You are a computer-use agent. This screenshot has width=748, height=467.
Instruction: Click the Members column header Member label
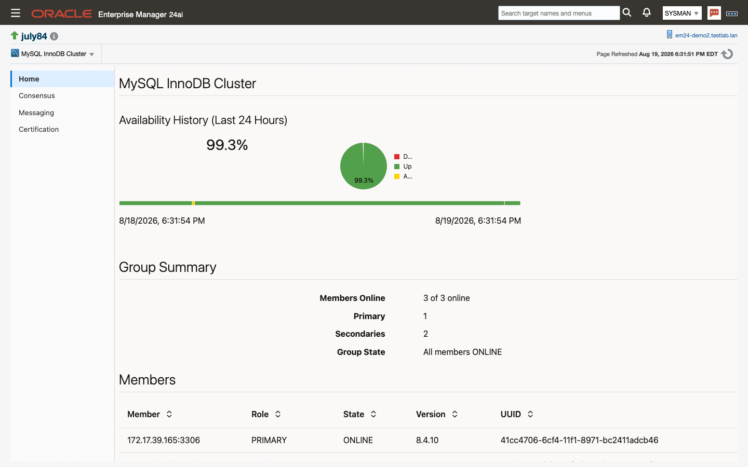[143, 414]
